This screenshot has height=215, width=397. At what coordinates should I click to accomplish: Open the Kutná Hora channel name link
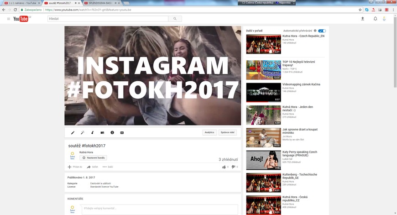[x=86, y=152]
